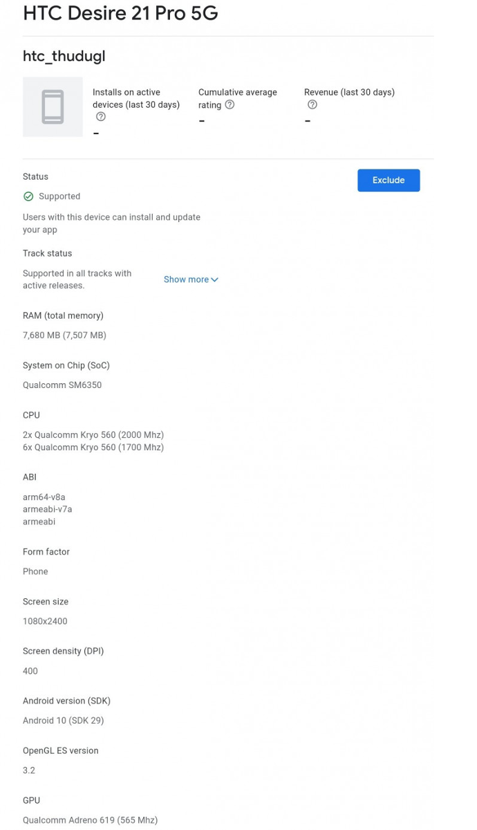Viewport: 477px width, 830px height.
Task: Open help icon for Revenue last 30 days
Action: click(x=312, y=104)
